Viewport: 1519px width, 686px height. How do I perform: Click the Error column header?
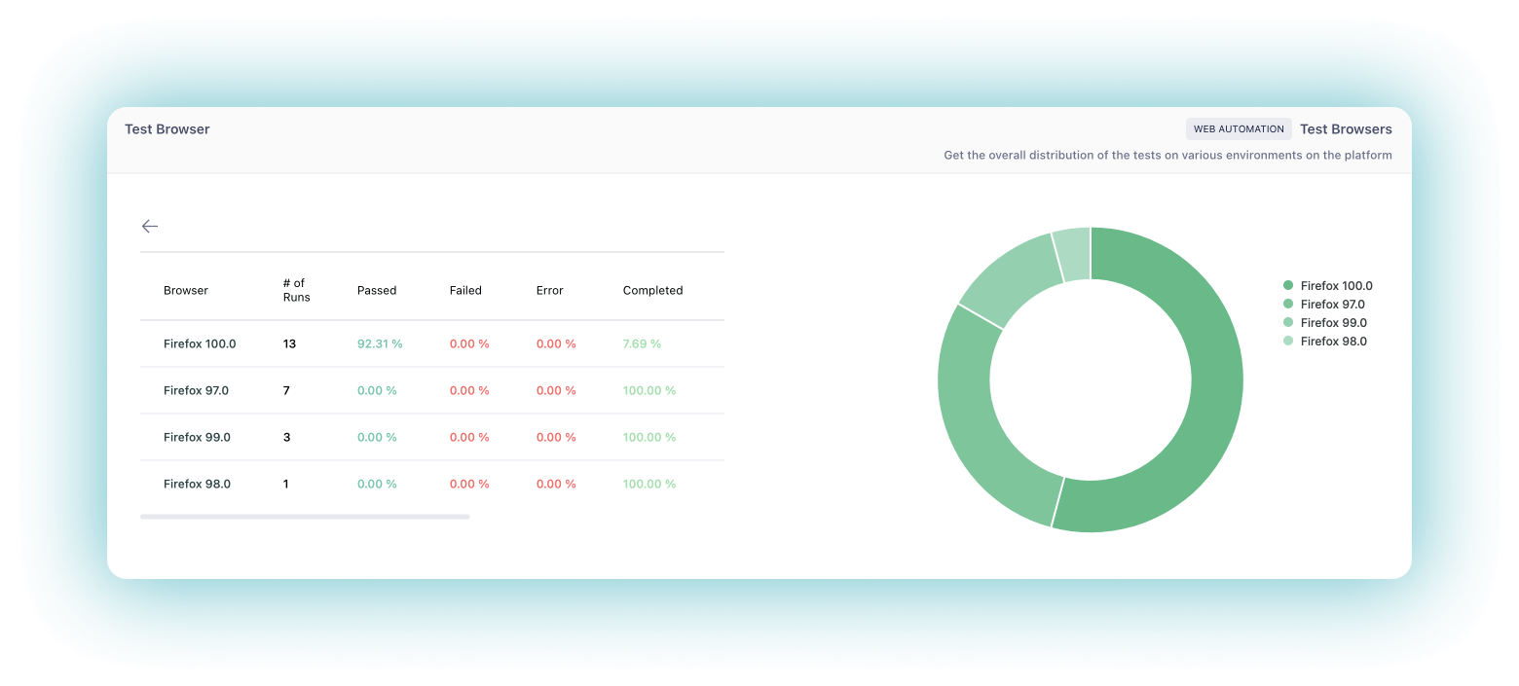pos(549,290)
